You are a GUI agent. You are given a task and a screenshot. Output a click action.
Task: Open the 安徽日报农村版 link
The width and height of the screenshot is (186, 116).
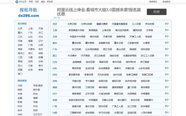(x=76, y=100)
